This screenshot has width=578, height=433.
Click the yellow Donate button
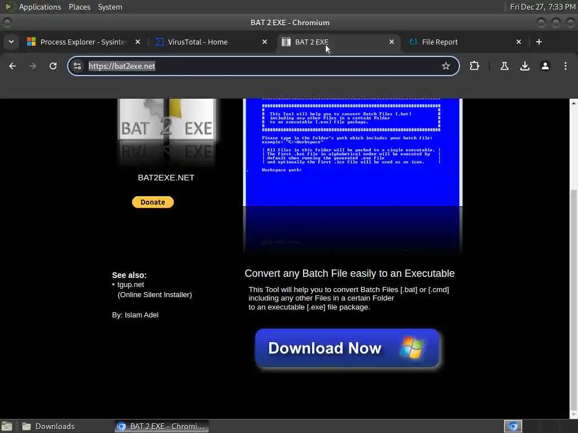click(152, 202)
